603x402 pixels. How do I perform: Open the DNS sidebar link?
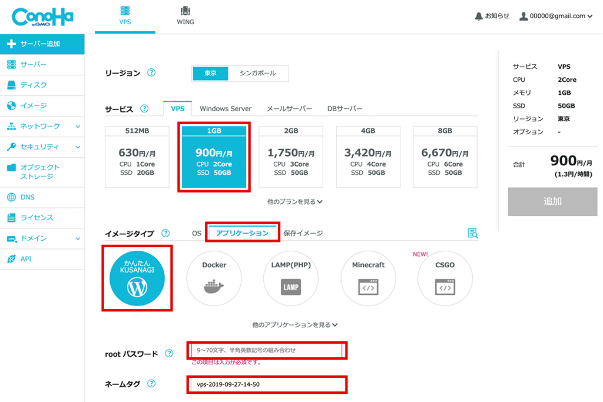42,197
